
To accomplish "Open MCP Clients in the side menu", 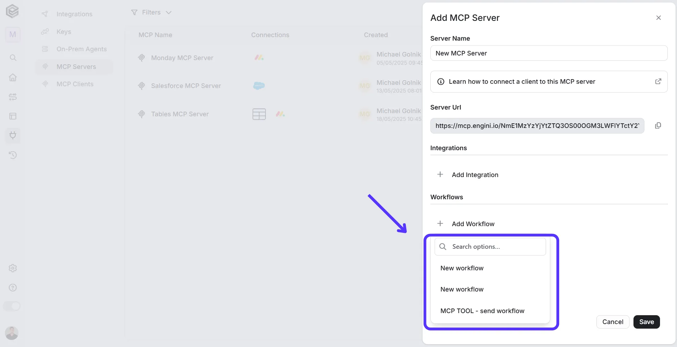I will (x=74, y=84).
